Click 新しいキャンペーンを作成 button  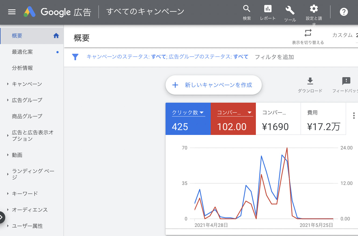[x=213, y=85]
